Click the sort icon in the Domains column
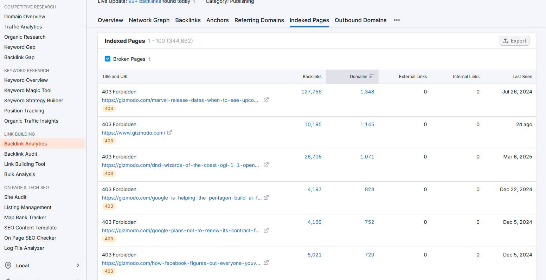Screen dimensions: 546x280 coord(372,76)
